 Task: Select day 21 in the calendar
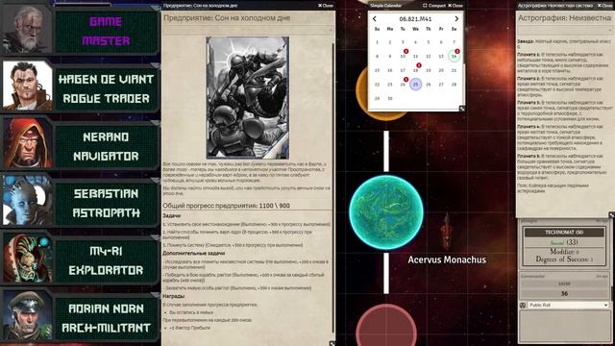[454, 70]
